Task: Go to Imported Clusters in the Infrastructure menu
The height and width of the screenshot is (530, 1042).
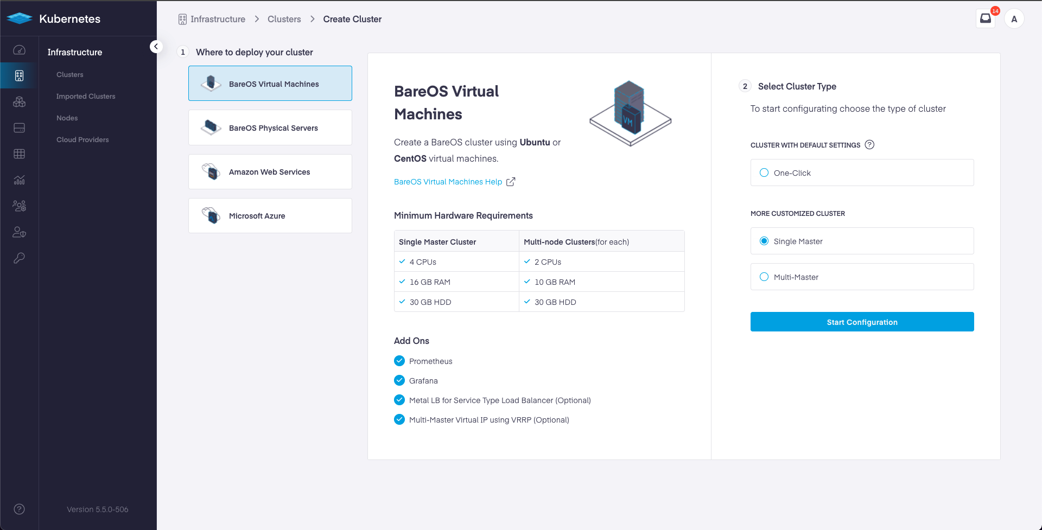Action: pyautogui.click(x=85, y=96)
